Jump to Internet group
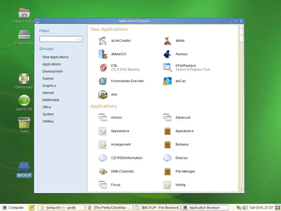The height and width of the screenshot is (211, 281). [x=48, y=93]
